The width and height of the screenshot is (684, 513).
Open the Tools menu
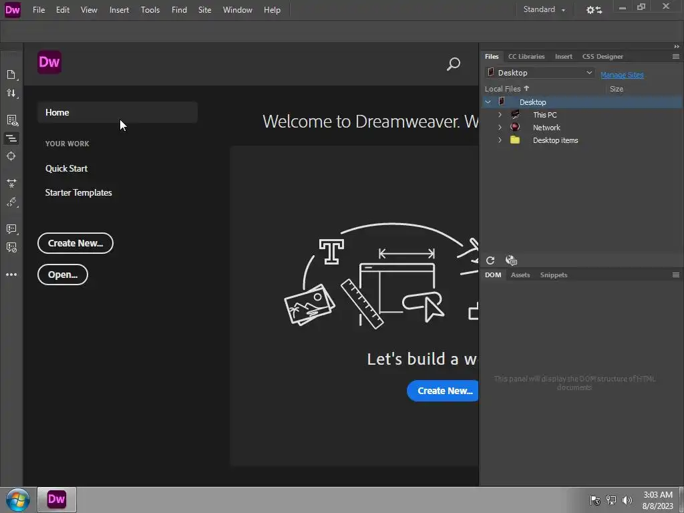click(150, 9)
